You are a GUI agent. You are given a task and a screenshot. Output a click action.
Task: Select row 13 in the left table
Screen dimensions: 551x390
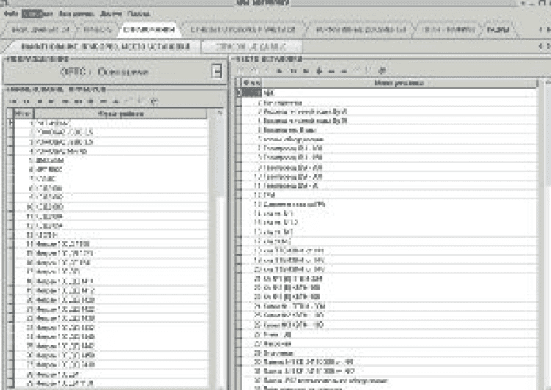tap(111, 235)
